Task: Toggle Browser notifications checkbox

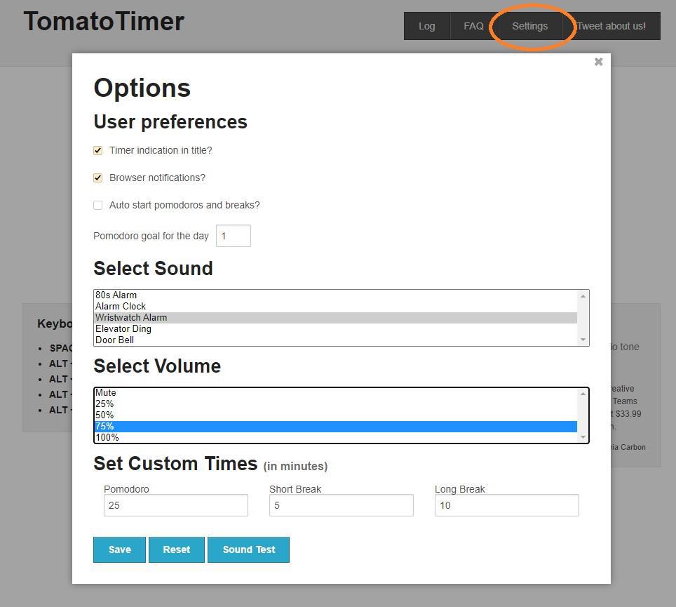Action: click(x=98, y=178)
